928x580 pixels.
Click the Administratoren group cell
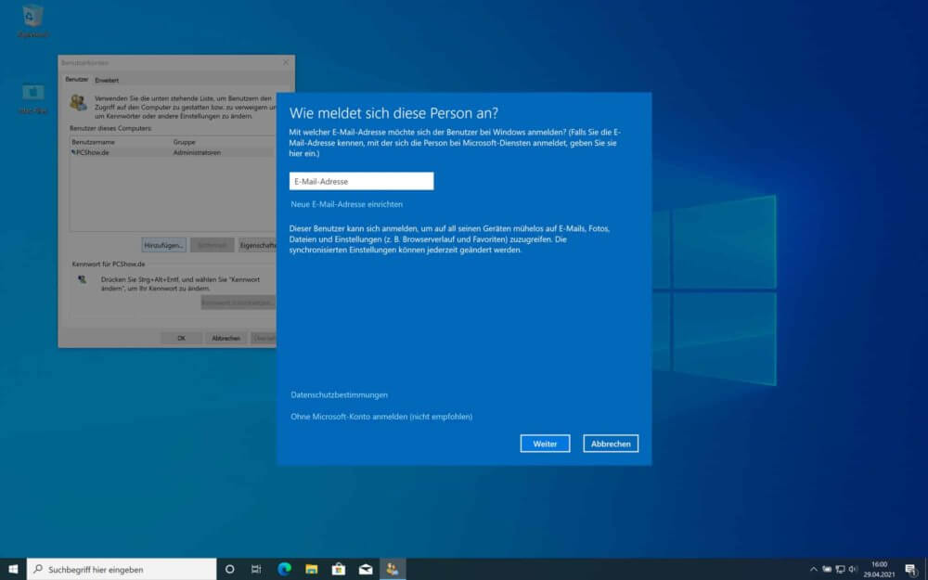point(197,152)
